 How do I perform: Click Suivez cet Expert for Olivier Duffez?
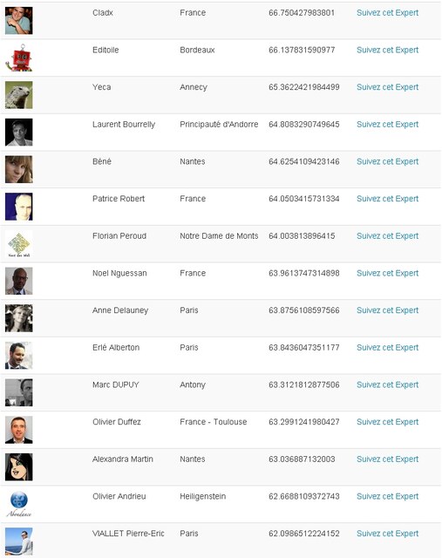[388, 422]
